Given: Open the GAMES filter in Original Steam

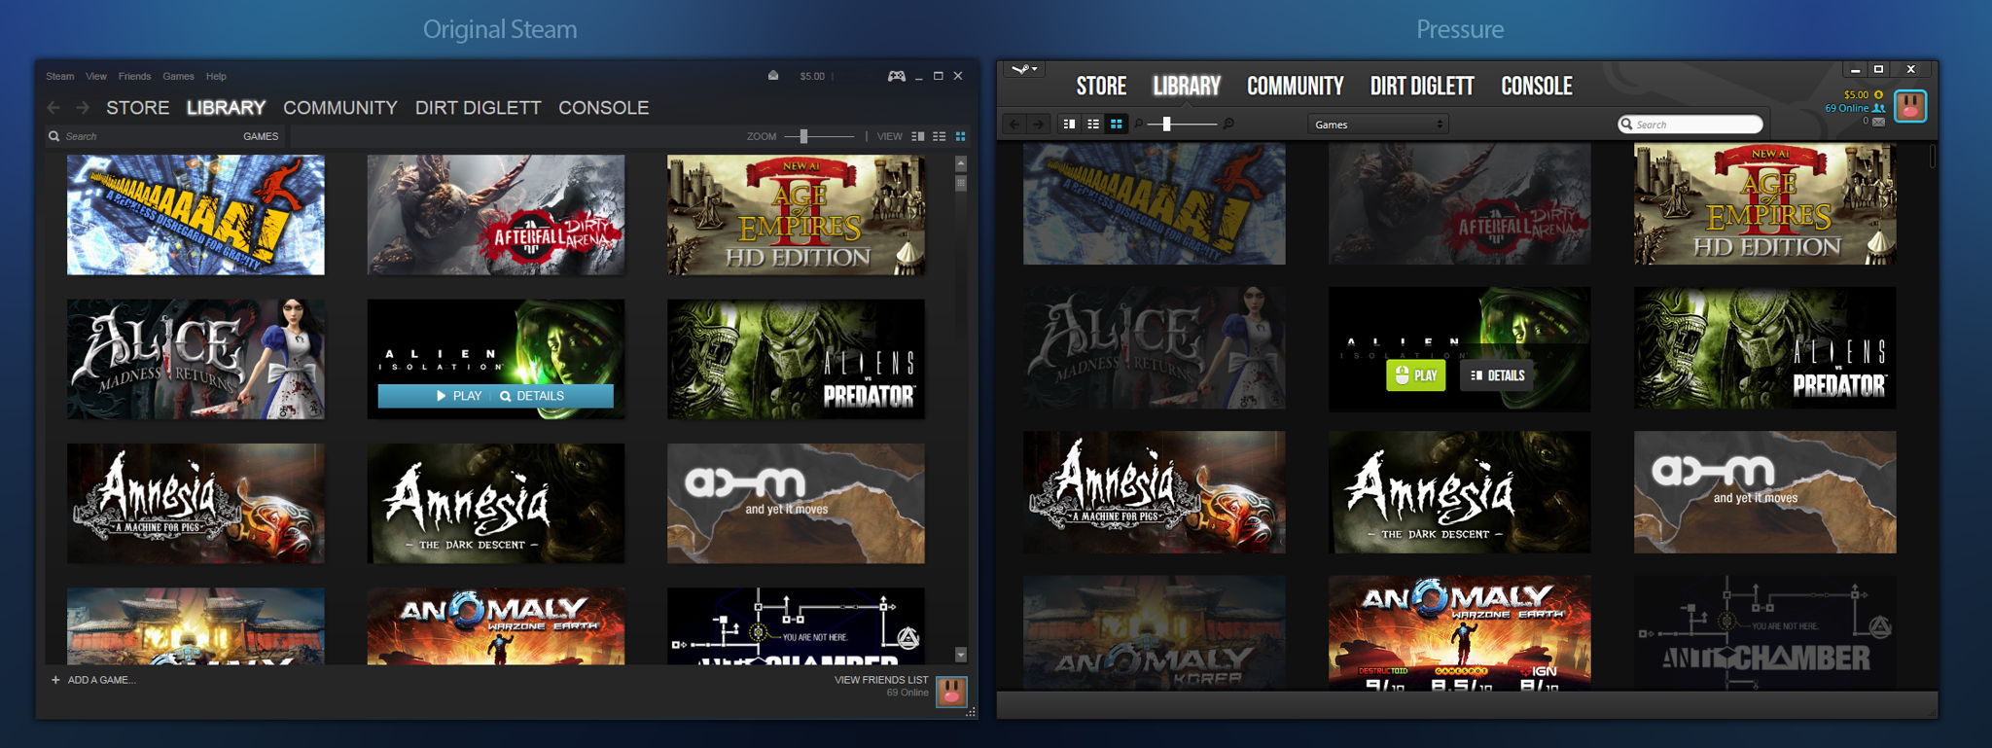Looking at the screenshot, I should click(261, 136).
